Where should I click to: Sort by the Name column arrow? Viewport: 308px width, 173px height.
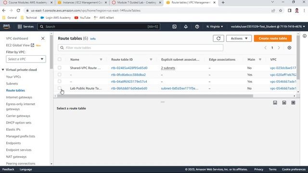tap(101, 60)
